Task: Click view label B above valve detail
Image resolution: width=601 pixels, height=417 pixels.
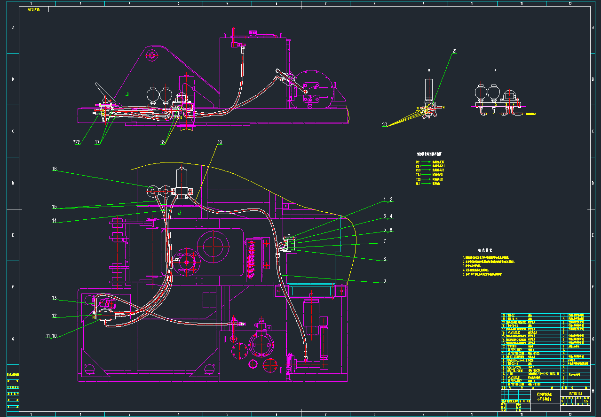Action: point(429,69)
